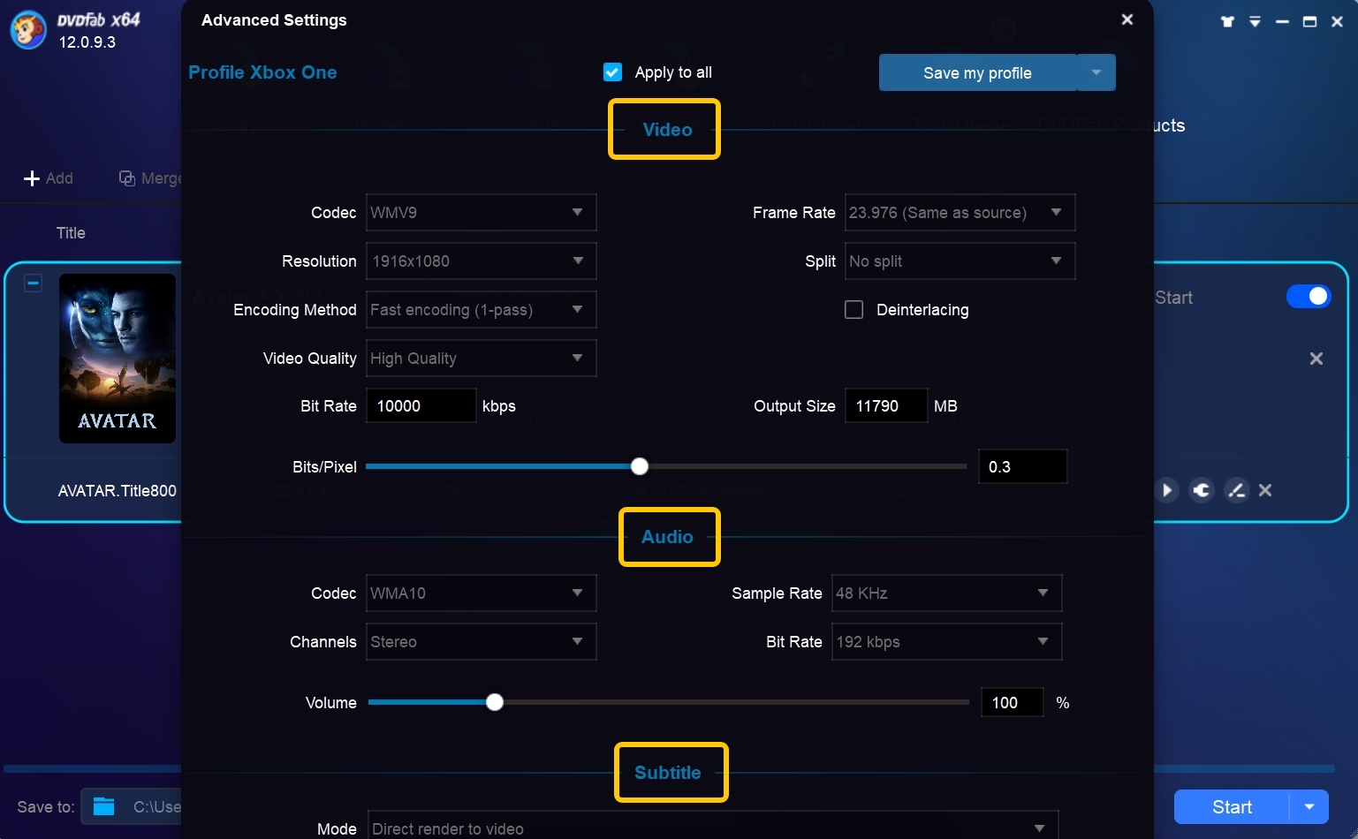Open the Resolution 1916x1080 dropdown

coord(482,261)
